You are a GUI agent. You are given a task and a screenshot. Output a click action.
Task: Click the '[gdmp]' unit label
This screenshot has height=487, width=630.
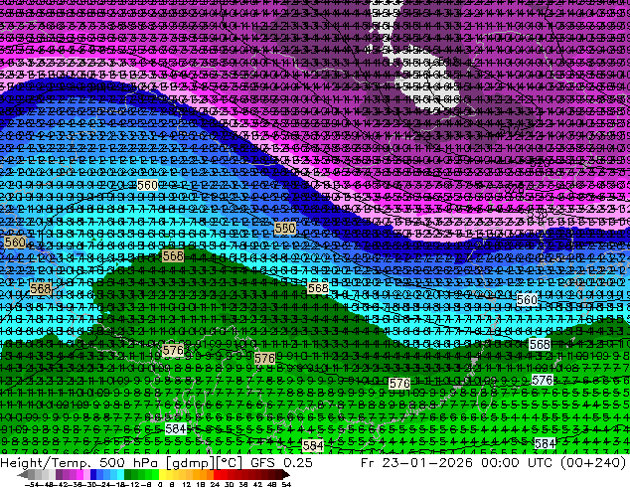190,463
